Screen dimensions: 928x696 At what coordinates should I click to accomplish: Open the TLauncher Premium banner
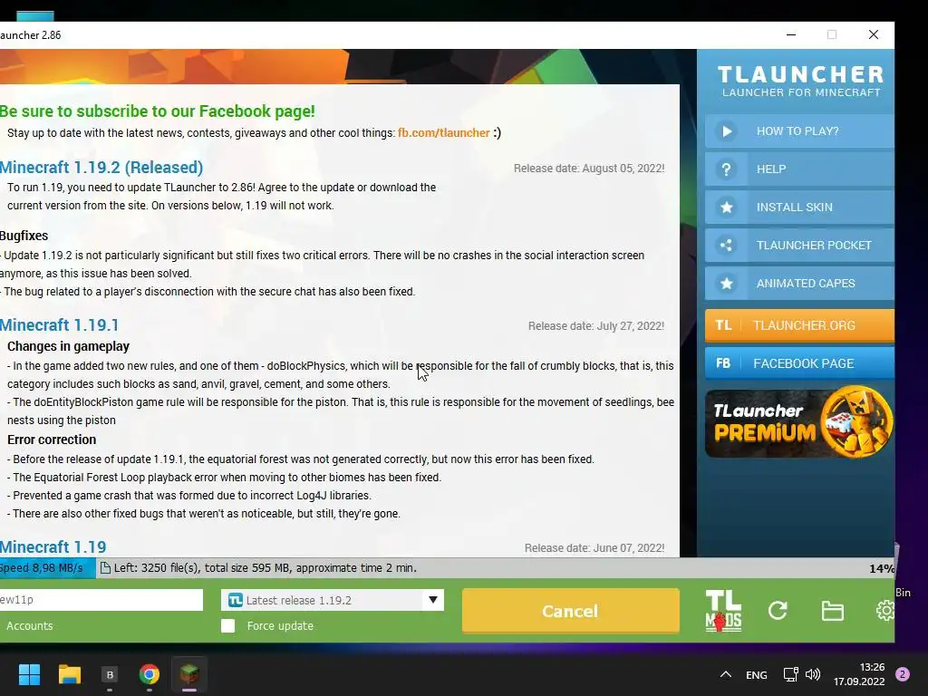pos(799,422)
